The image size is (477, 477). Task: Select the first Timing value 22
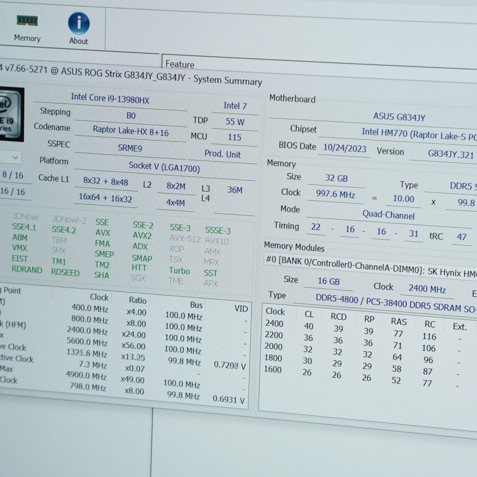(315, 227)
